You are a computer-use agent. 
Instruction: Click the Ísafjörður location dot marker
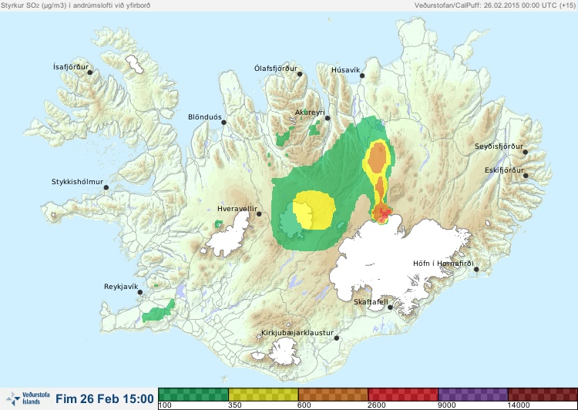pos(89,72)
